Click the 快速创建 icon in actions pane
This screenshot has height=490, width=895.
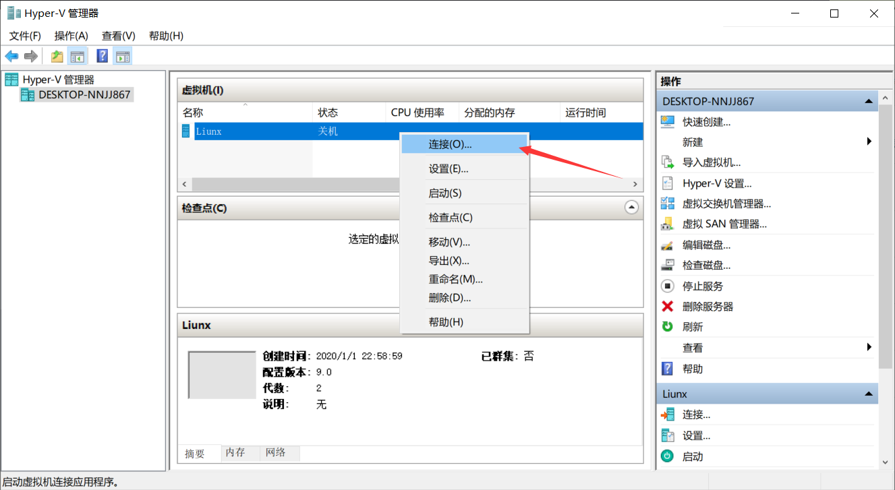[x=668, y=122]
